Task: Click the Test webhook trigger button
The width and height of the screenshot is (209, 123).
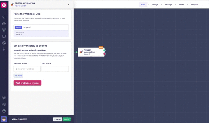Action: tap(28, 83)
